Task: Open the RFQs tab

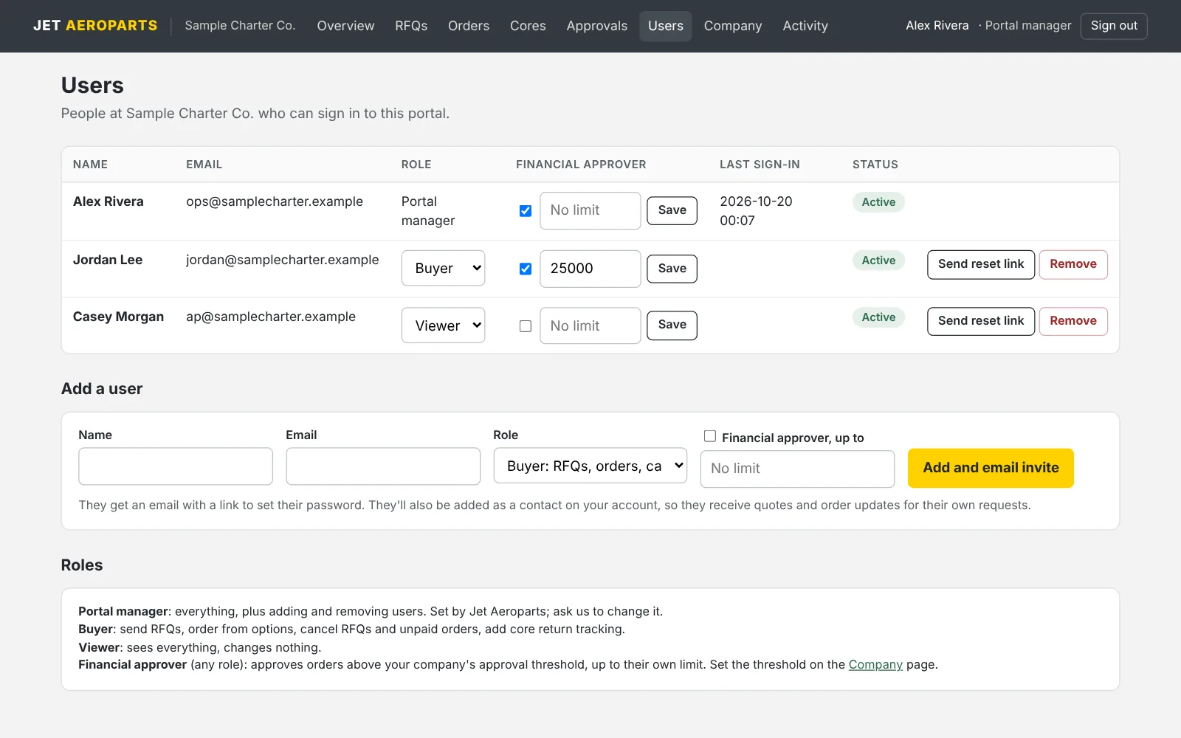Action: [x=411, y=26]
